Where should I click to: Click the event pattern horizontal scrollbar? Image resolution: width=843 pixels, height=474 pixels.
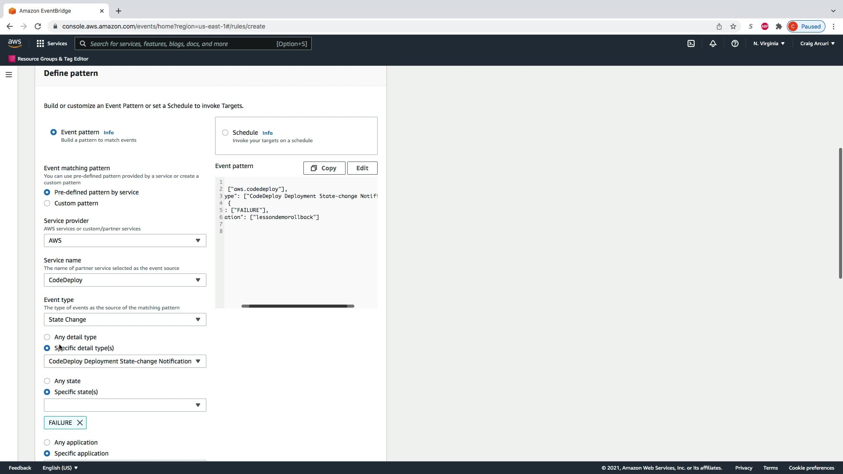[x=298, y=306]
